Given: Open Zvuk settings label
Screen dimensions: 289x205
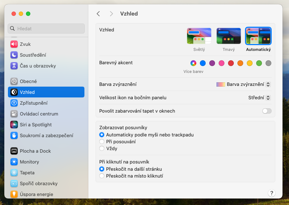Looking at the screenshot, I should pyautogui.click(x=25, y=44).
